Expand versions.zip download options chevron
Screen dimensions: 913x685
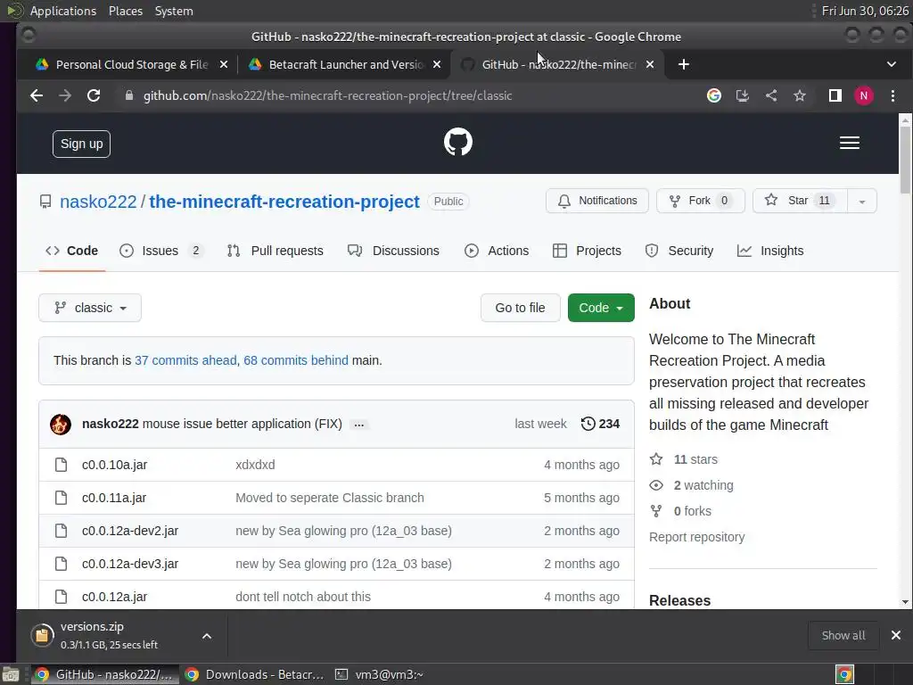pyautogui.click(x=207, y=635)
